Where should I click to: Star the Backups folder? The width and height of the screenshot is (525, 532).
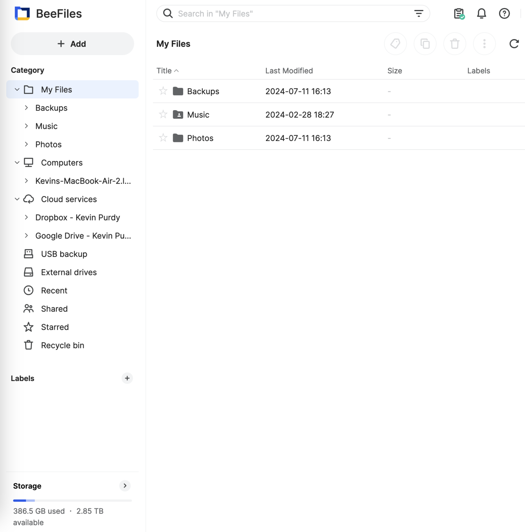tap(162, 91)
